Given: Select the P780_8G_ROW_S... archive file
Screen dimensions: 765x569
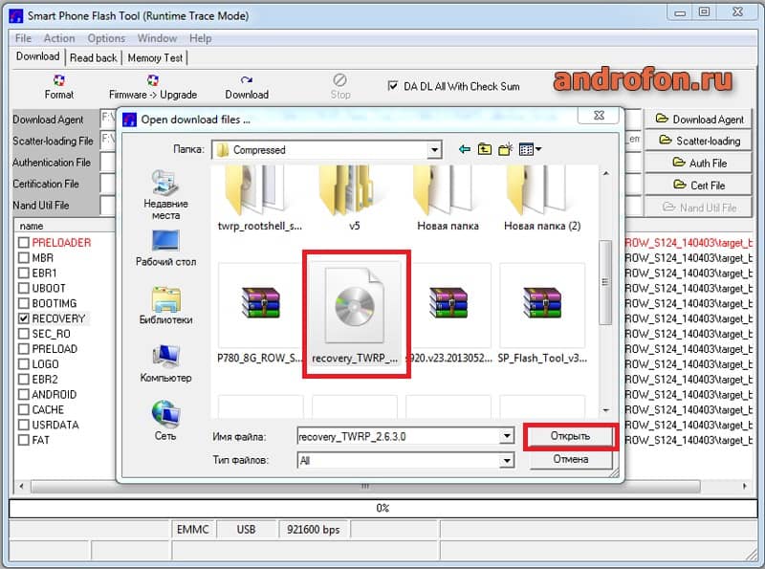Looking at the screenshot, I should [x=260, y=315].
